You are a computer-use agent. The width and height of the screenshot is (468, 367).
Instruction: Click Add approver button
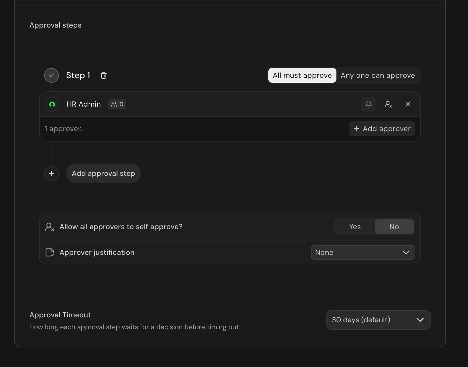click(x=382, y=129)
